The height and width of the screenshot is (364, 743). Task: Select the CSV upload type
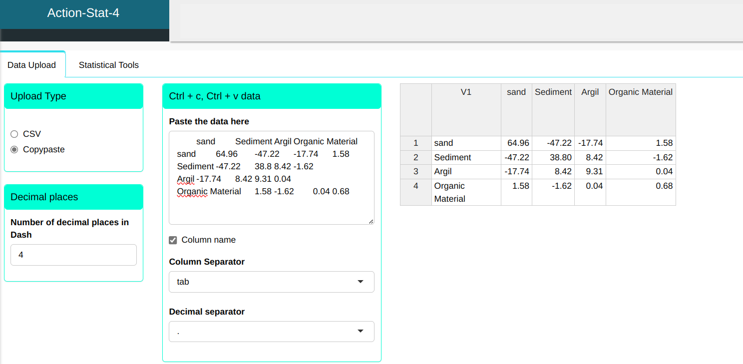tap(14, 134)
